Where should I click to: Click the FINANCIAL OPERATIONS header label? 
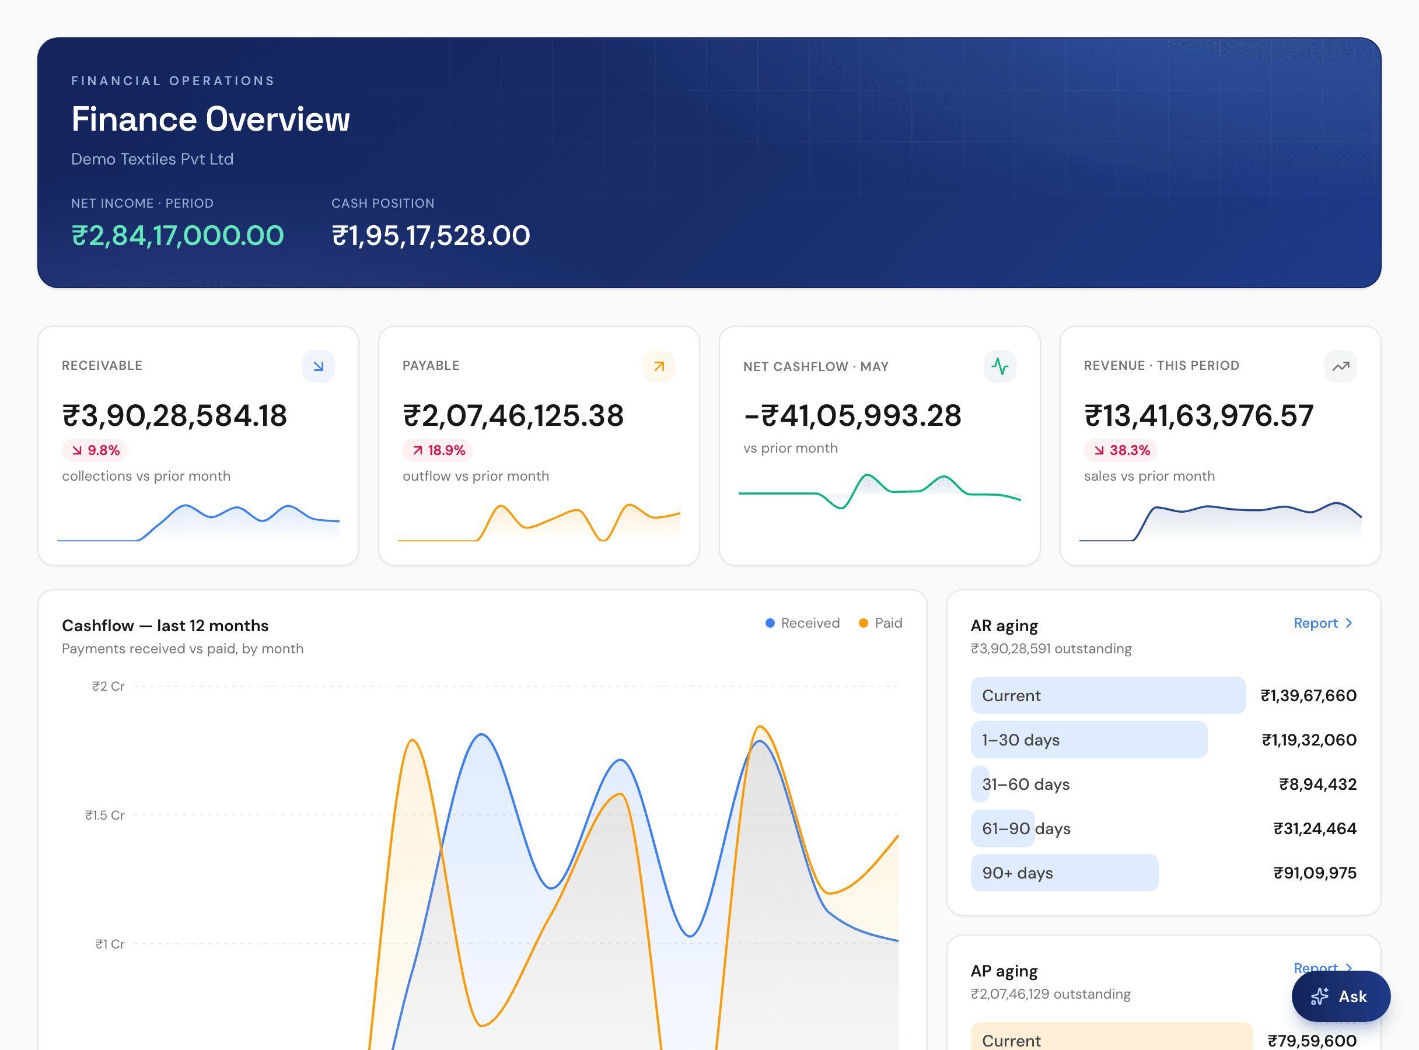173,80
